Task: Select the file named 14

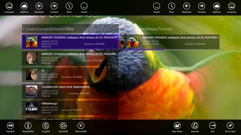Action: click(70, 75)
